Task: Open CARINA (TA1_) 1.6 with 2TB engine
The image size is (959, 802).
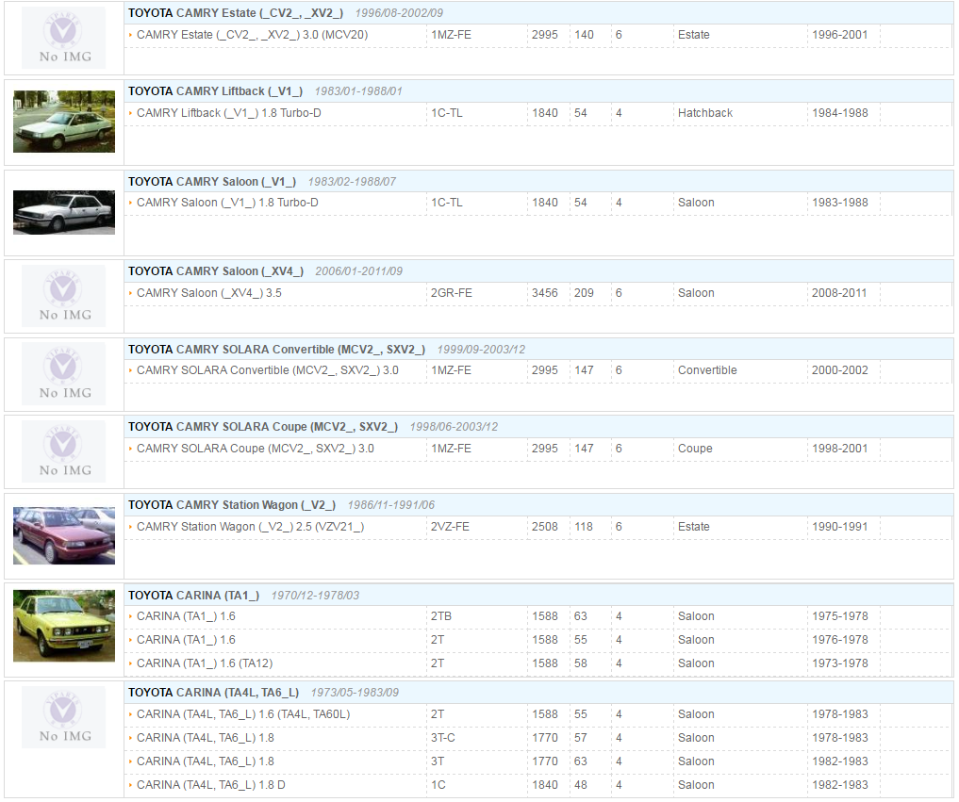Action: (x=186, y=616)
